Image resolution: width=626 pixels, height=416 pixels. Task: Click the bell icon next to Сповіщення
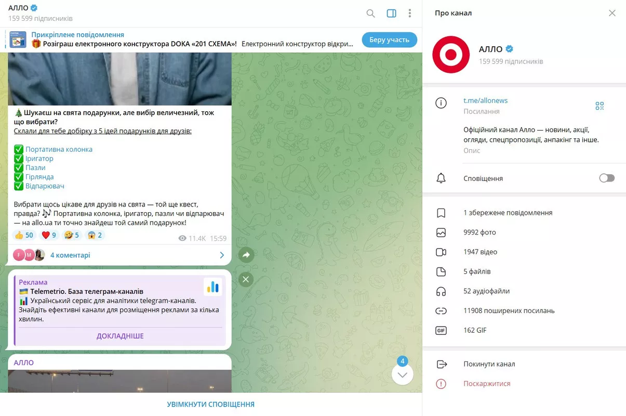click(x=441, y=178)
